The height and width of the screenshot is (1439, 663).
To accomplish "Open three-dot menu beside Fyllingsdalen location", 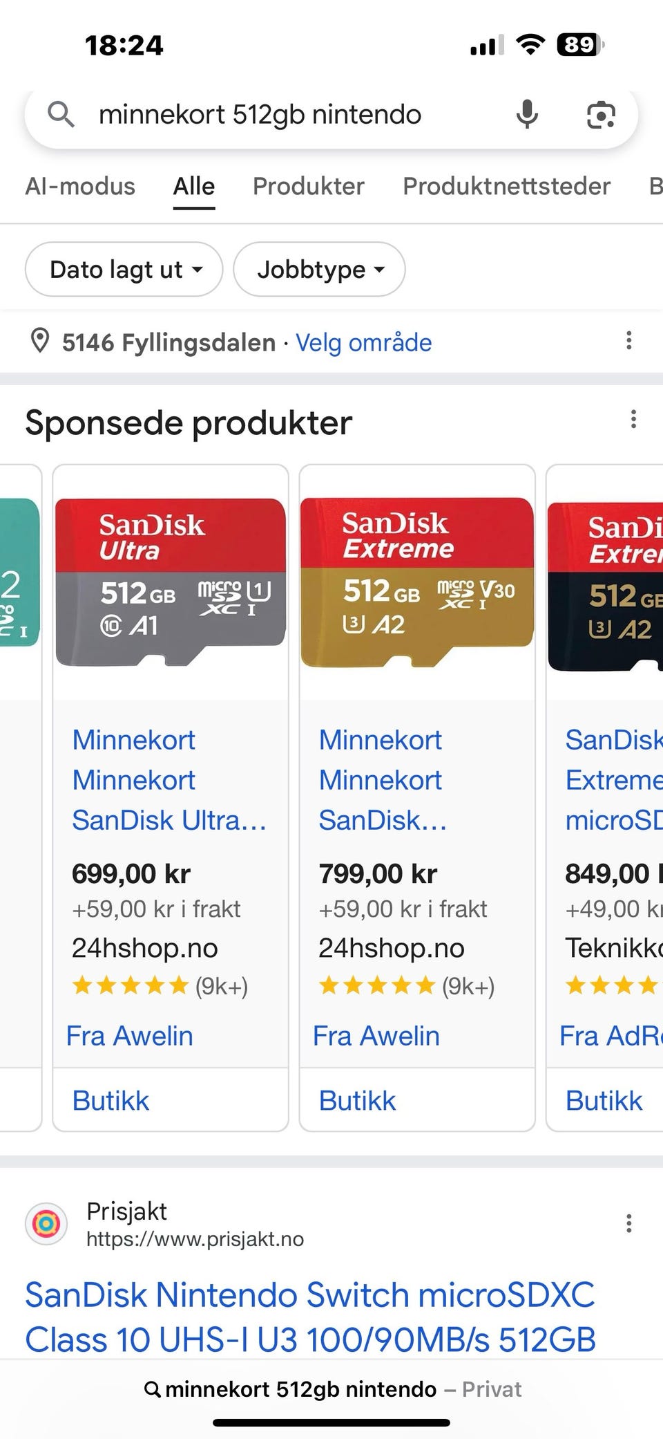I will coord(628,340).
